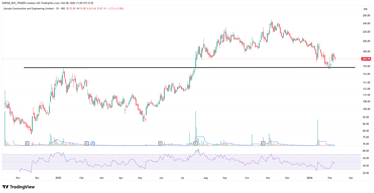
Task: Click the '70.00' price axis label
Action: click(x=367, y=144)
